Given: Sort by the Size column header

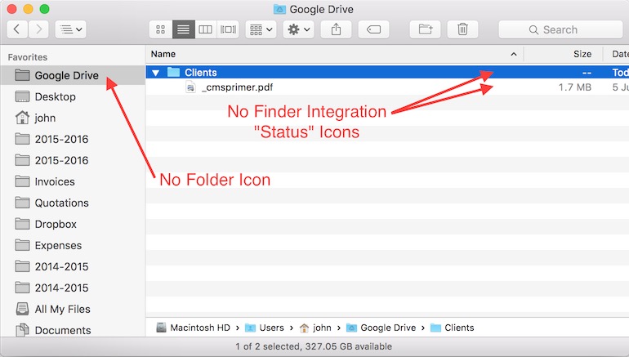Looking at the screenshot, I should (x=582, y=54).
